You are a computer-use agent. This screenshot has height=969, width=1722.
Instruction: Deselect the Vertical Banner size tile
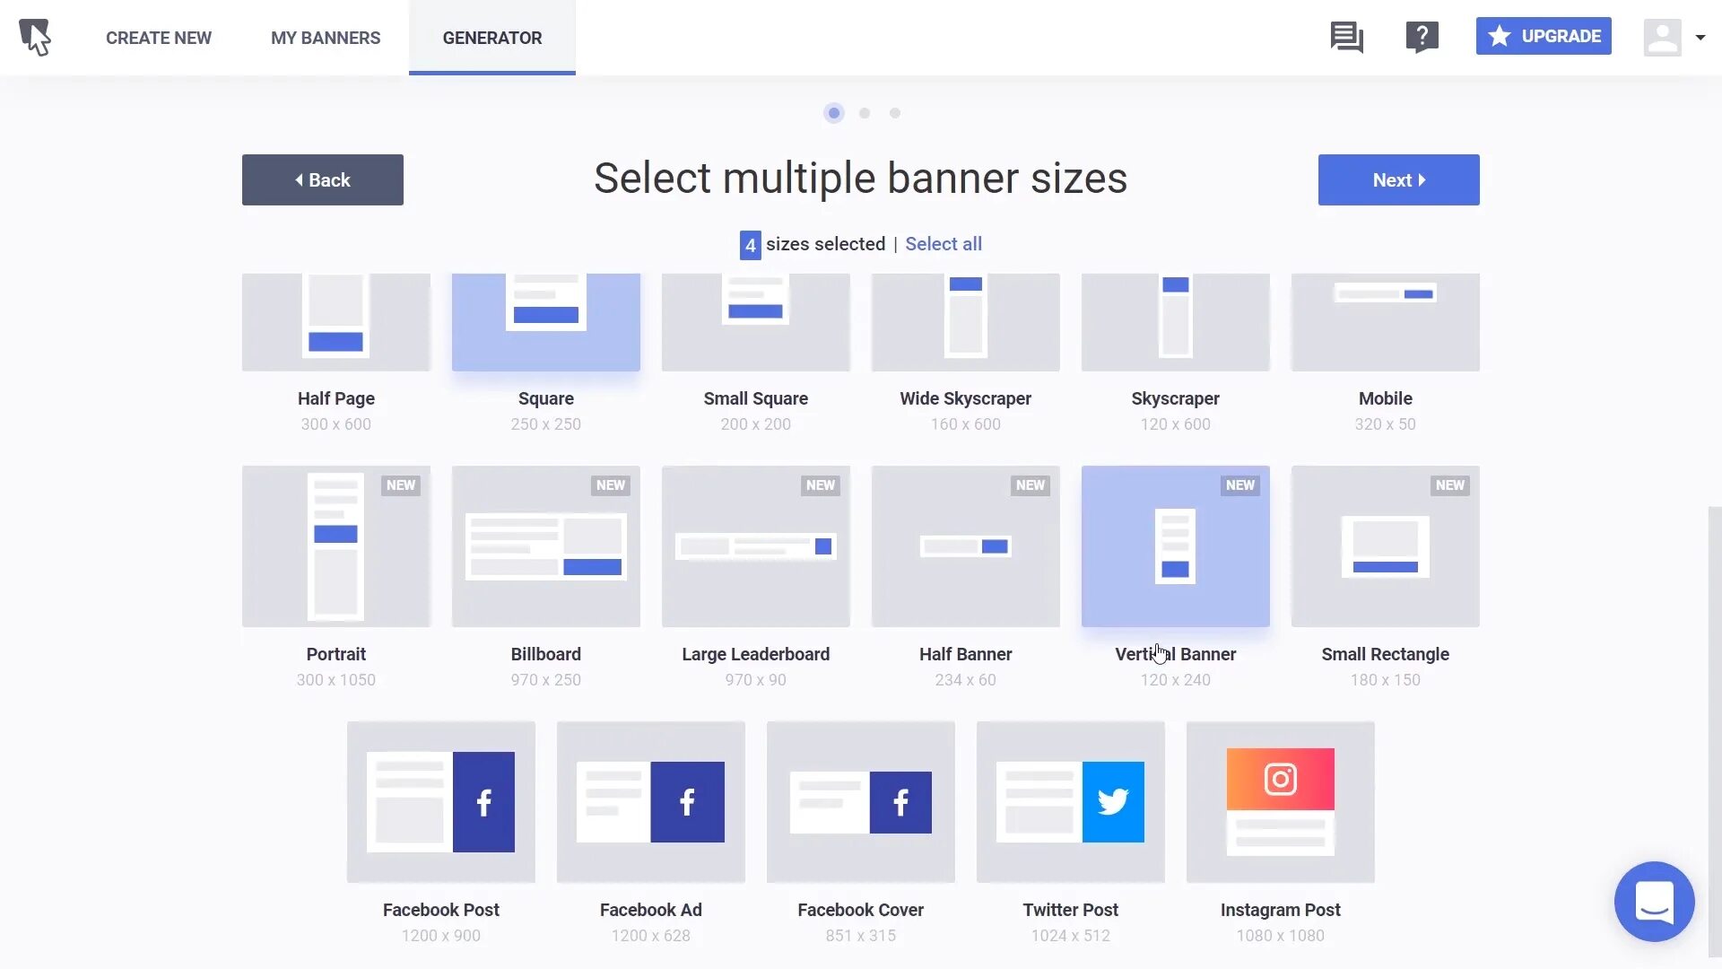[x=1175, y=546]
